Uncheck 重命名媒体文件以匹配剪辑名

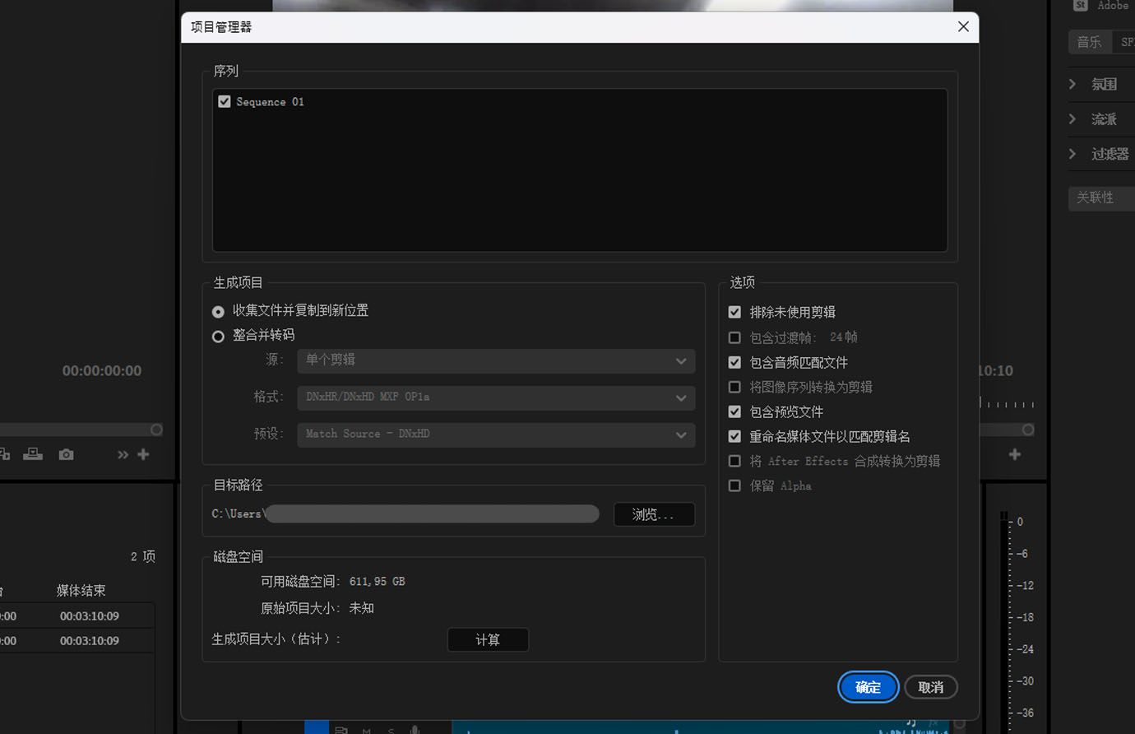click(x=734, y=436)
